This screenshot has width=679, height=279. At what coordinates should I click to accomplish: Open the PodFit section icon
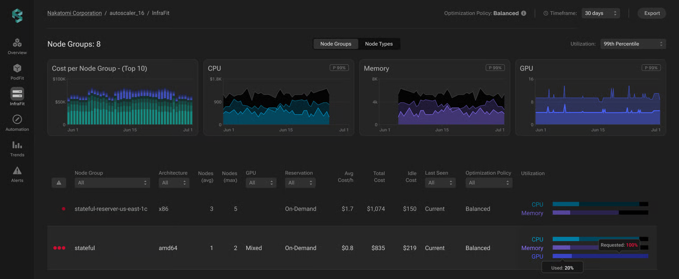point(17,68)
